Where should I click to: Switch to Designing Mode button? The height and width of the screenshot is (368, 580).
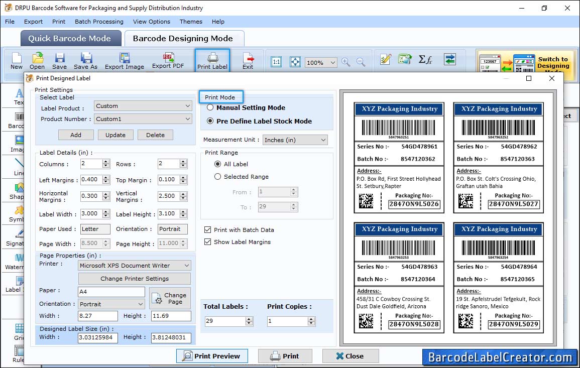click(526, 63)
